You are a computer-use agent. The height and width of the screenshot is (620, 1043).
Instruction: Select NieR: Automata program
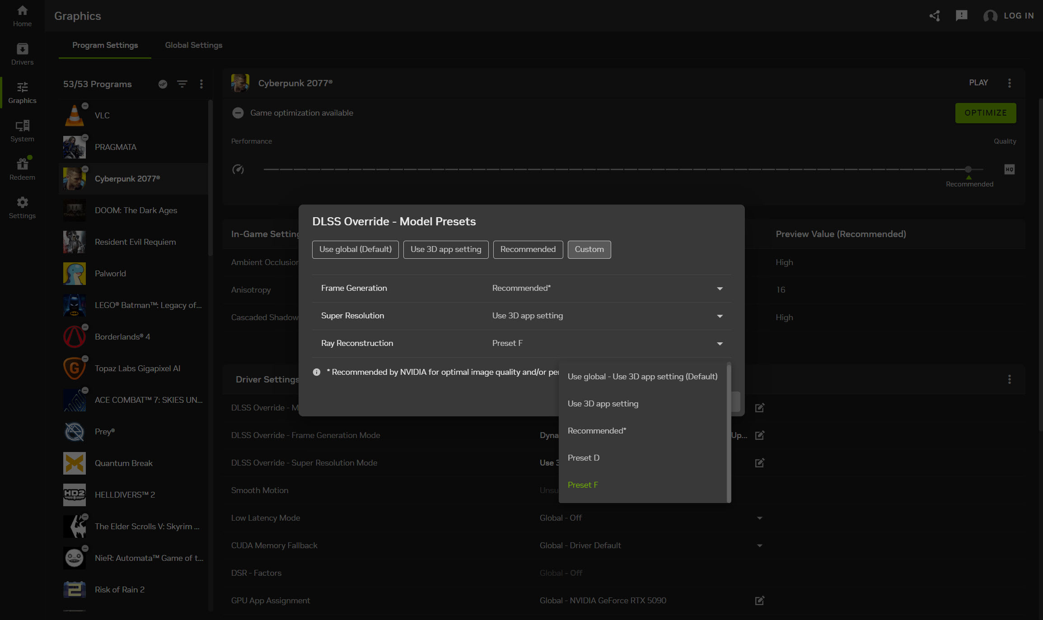point(133,558)
